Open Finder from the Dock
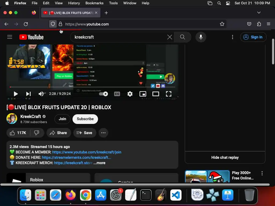Image resolution: width=275 pixels, height=206 pixels. pos(26,195)
